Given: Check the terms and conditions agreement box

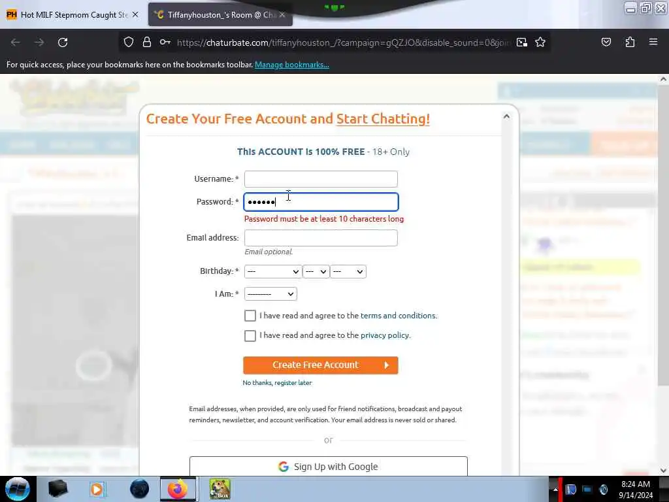Looking at the screenshot, I should click(x=250, y=316).
